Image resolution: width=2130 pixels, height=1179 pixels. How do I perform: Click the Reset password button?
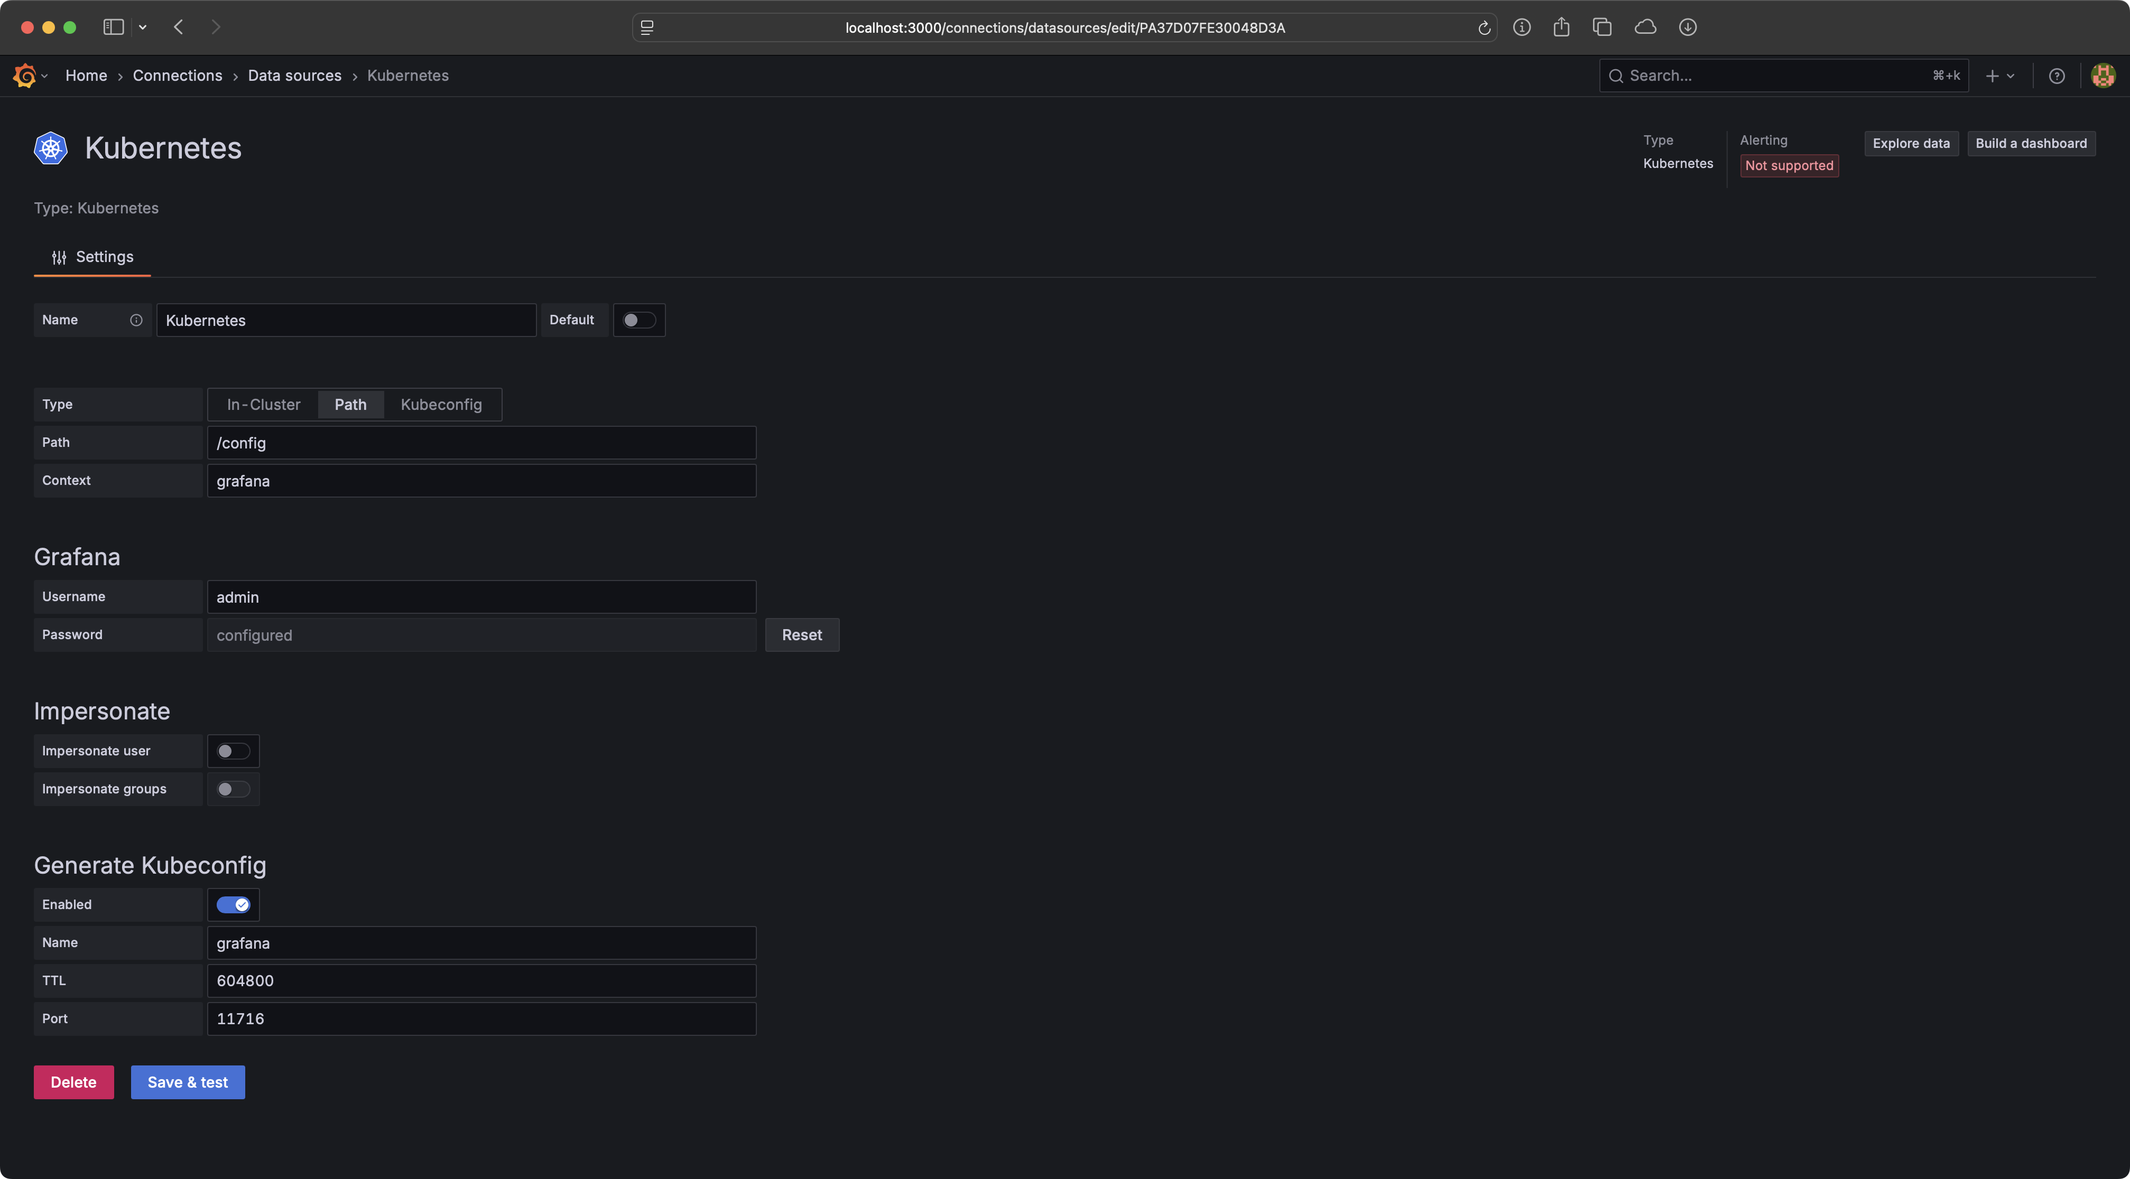801,634
